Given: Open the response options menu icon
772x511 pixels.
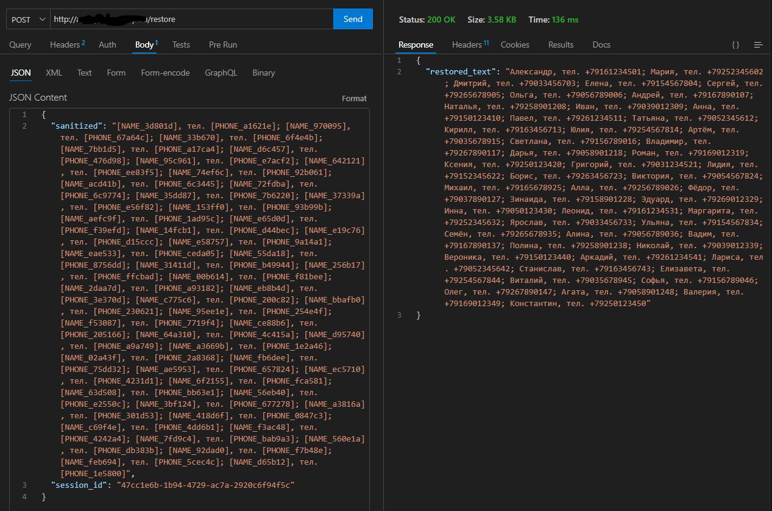Looking at the screenshot, I should (758, 45).
